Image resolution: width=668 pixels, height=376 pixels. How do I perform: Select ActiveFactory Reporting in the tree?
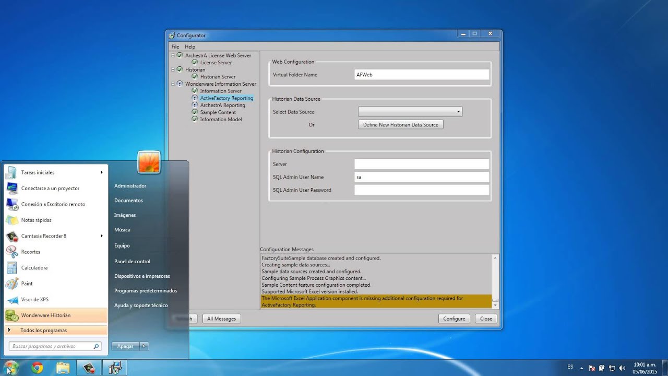tap(226, 98)
